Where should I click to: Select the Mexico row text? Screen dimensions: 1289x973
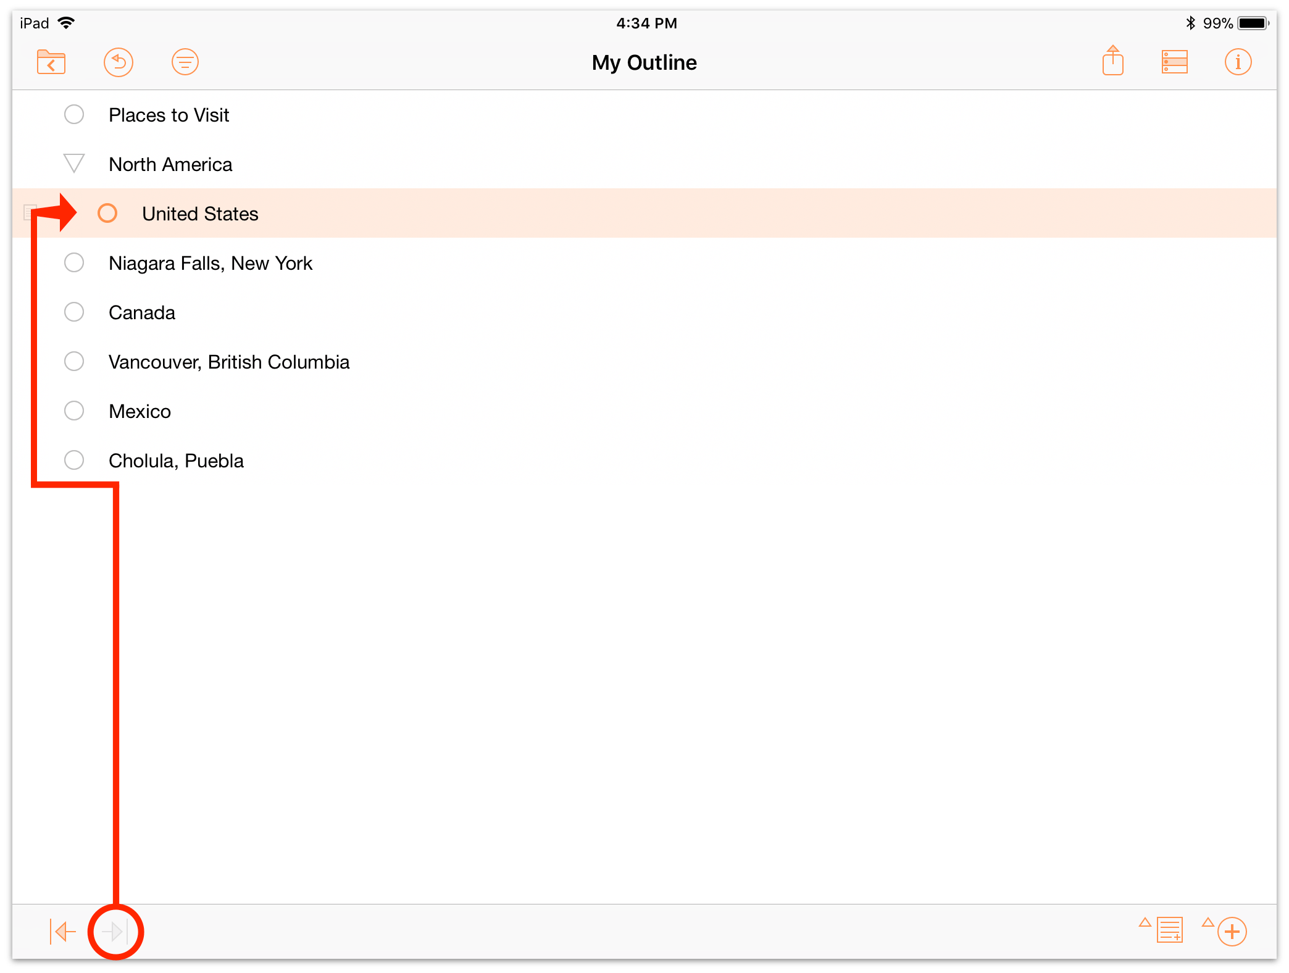click(140, 411)
